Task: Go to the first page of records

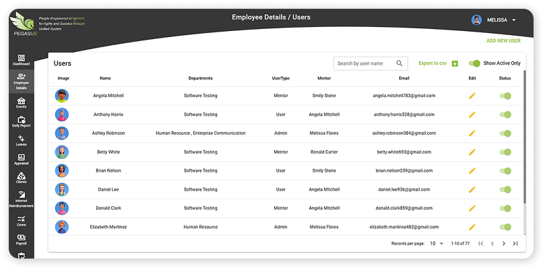Action: (x=481, y=244)
